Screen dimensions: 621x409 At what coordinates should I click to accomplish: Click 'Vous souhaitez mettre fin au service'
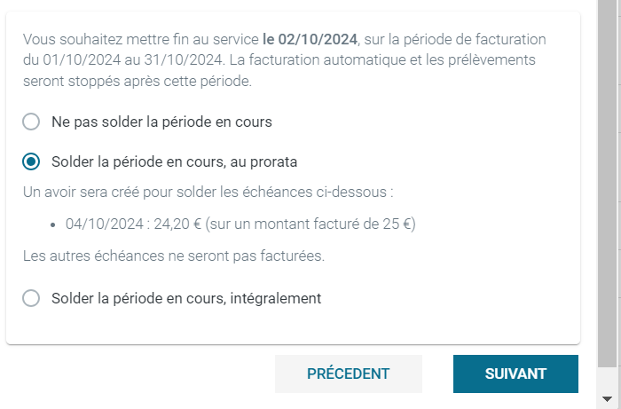[141, 40]
